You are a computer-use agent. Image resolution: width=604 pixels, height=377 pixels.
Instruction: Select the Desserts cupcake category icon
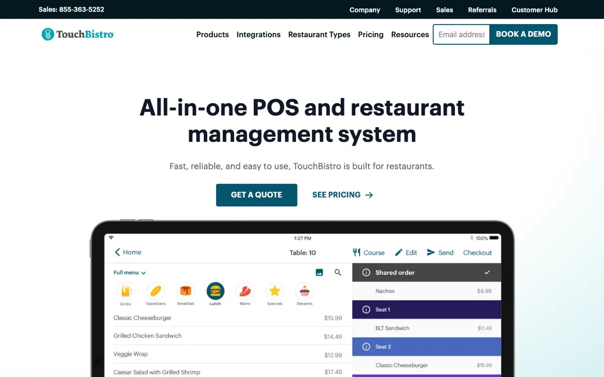click(x=305, y=291)
